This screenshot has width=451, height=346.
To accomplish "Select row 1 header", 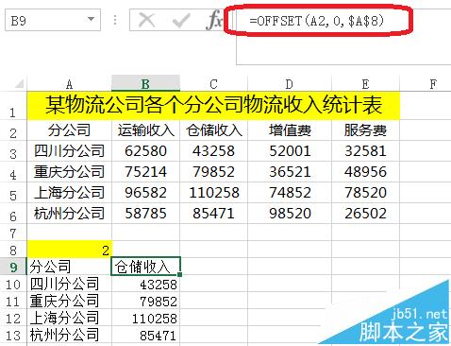I will click(13, 106).
